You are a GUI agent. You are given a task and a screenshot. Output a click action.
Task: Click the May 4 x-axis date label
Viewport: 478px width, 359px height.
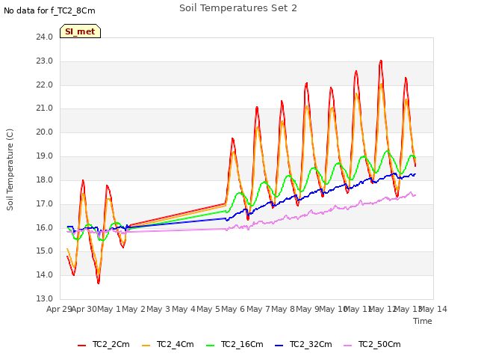(x=184, y=309)
